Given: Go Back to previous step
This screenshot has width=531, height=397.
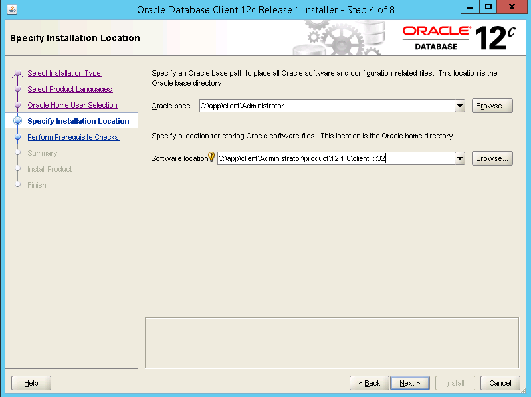Looking at the screenshot, I should click(x=370, y=383).
